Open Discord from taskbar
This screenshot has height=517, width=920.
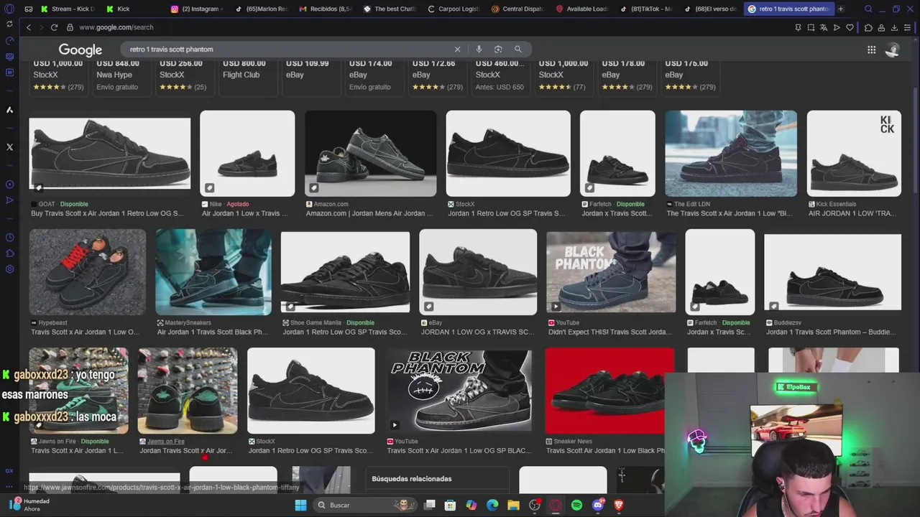point(598,505)
